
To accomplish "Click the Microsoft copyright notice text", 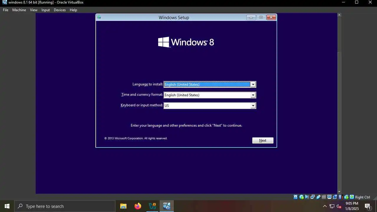I will click(136, 138).
